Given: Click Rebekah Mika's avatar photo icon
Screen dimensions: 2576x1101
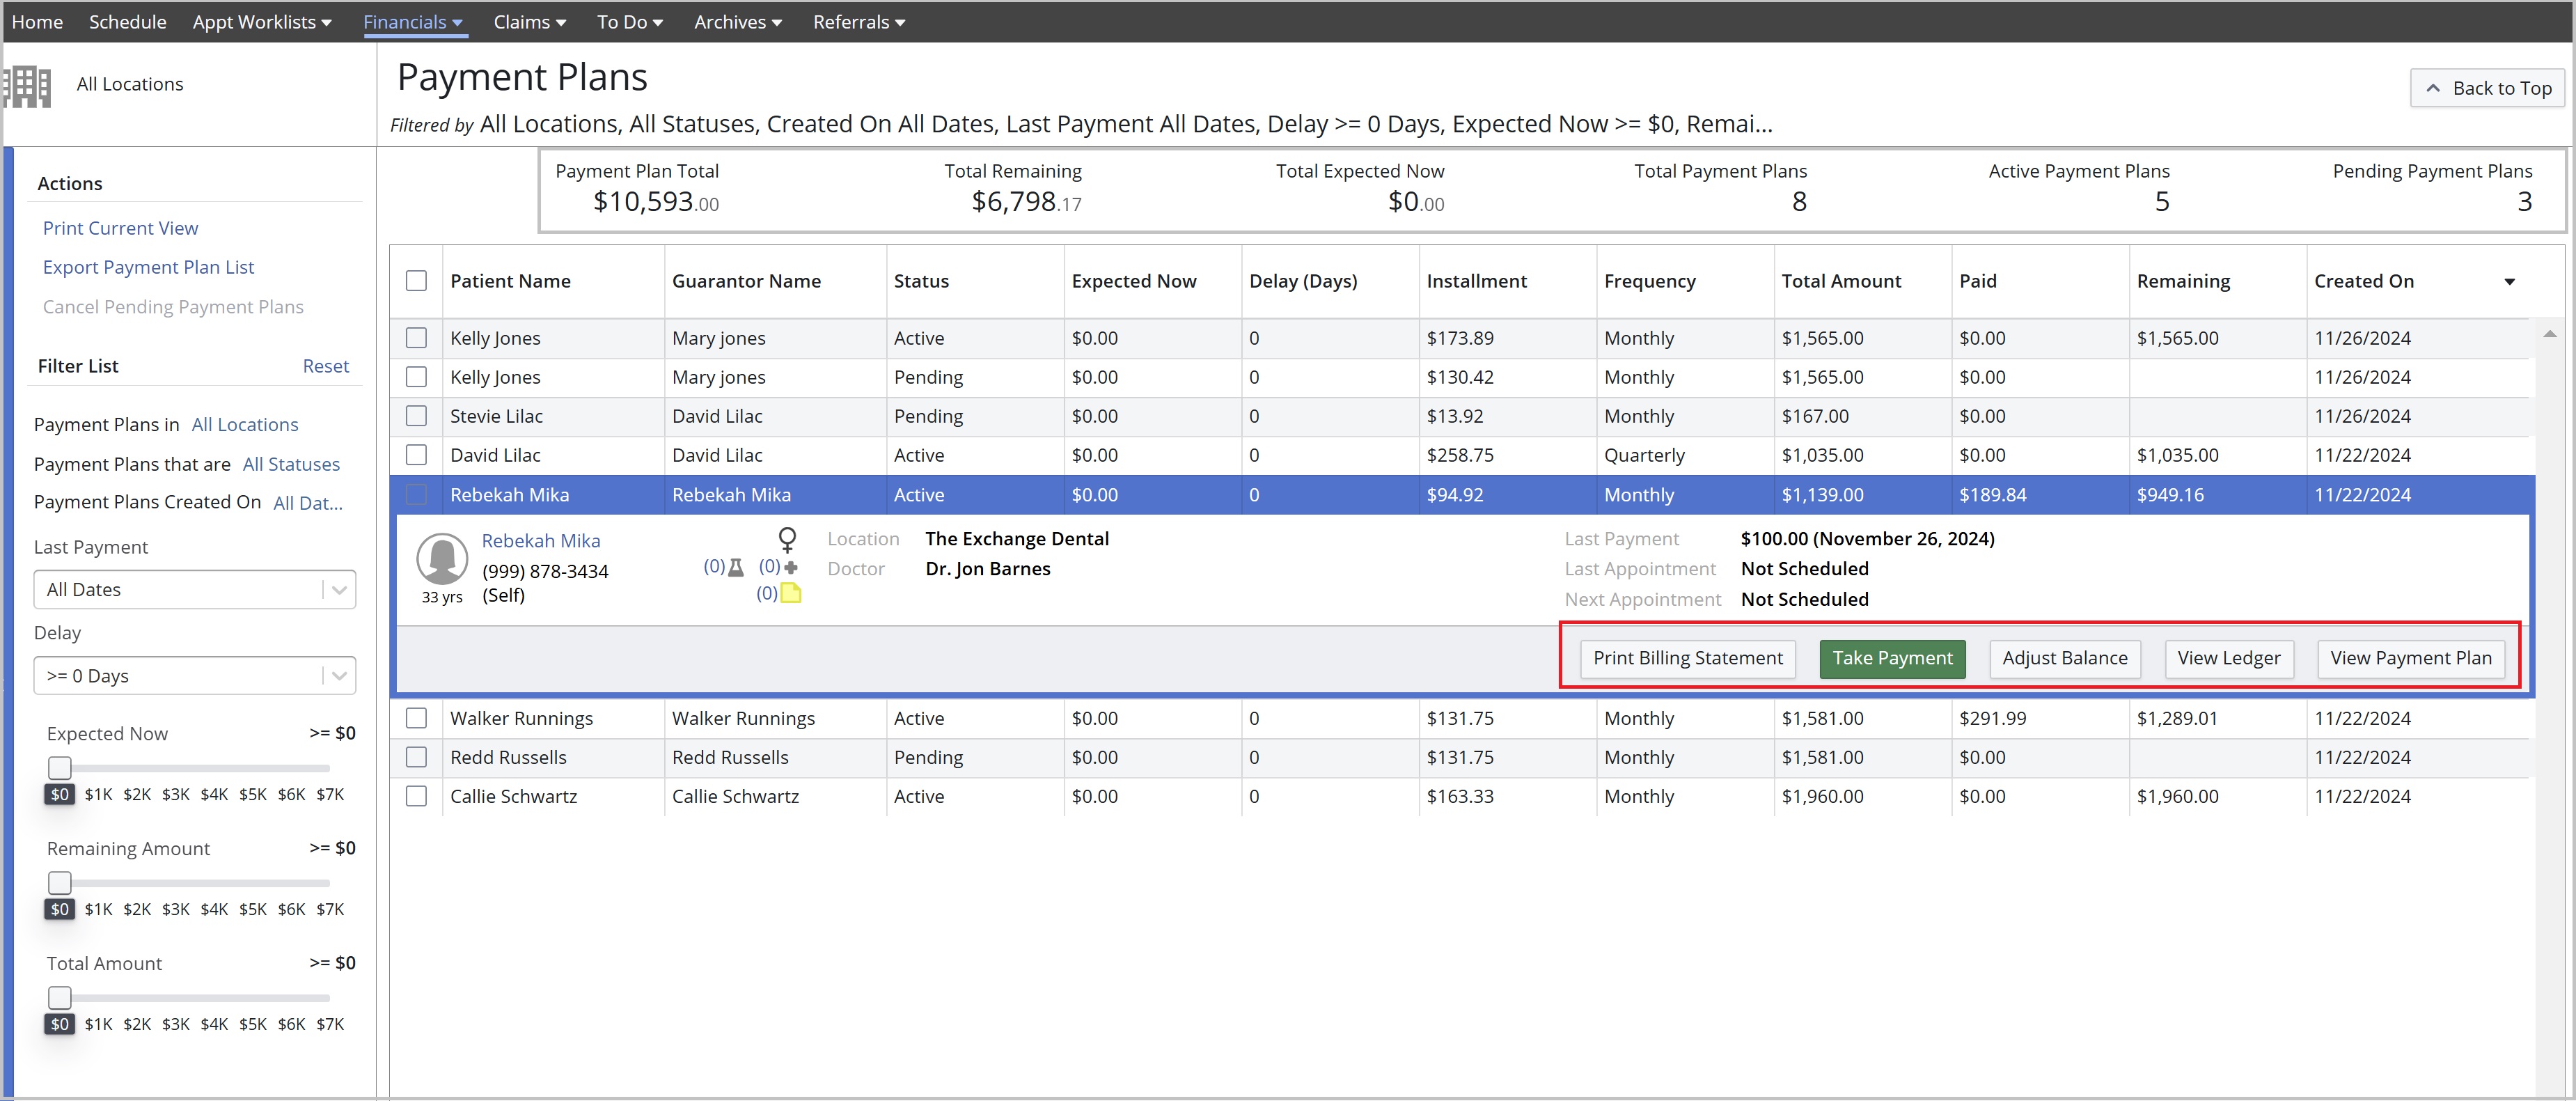Looking at the screenshot, I should click(x=442, y=558).
